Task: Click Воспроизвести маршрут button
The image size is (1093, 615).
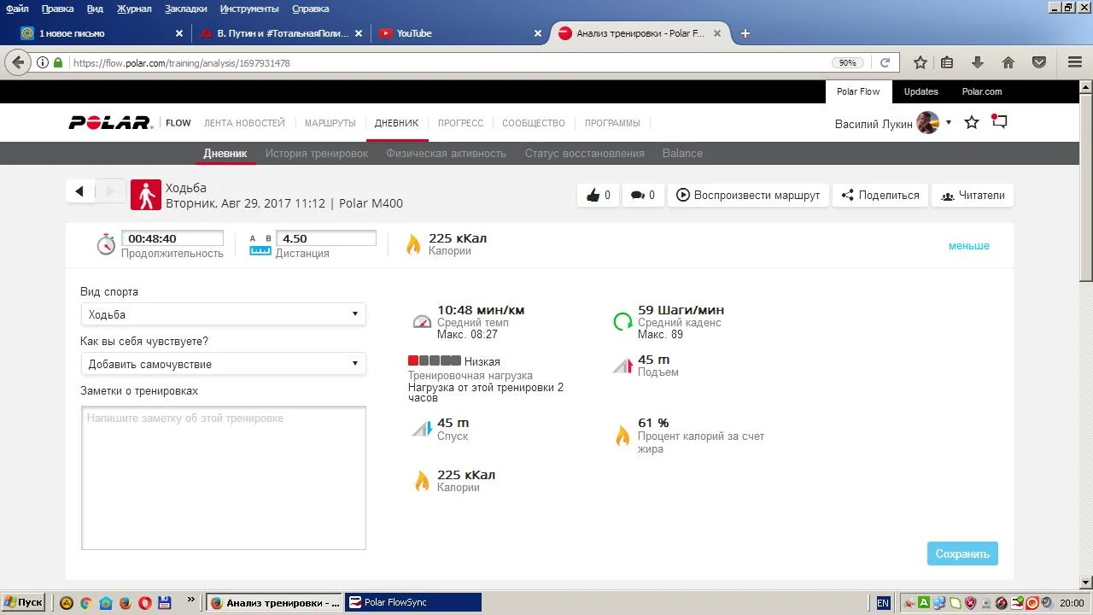Action: click(748, 196)
